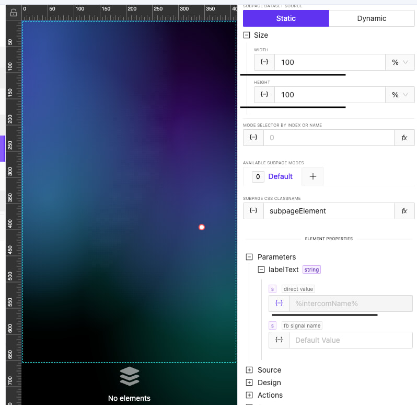Click the binding icon beside the Width field
417x405 pixels.
[x=264, y=62]
